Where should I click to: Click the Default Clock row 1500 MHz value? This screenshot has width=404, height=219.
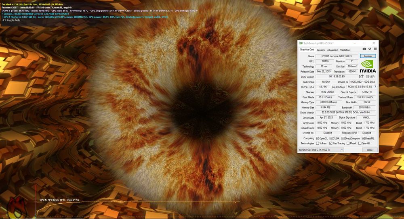tap(322, 128)
